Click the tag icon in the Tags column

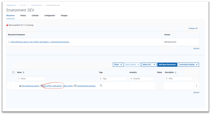click(x=101, y=86)
